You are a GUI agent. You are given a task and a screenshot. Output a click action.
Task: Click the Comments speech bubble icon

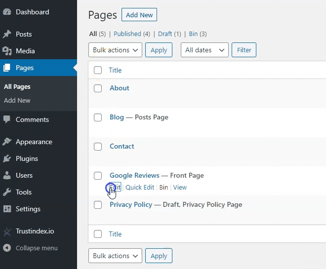coord(7,119)
